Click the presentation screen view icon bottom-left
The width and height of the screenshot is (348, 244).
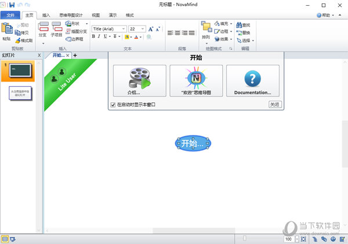(x=13, y=239)
